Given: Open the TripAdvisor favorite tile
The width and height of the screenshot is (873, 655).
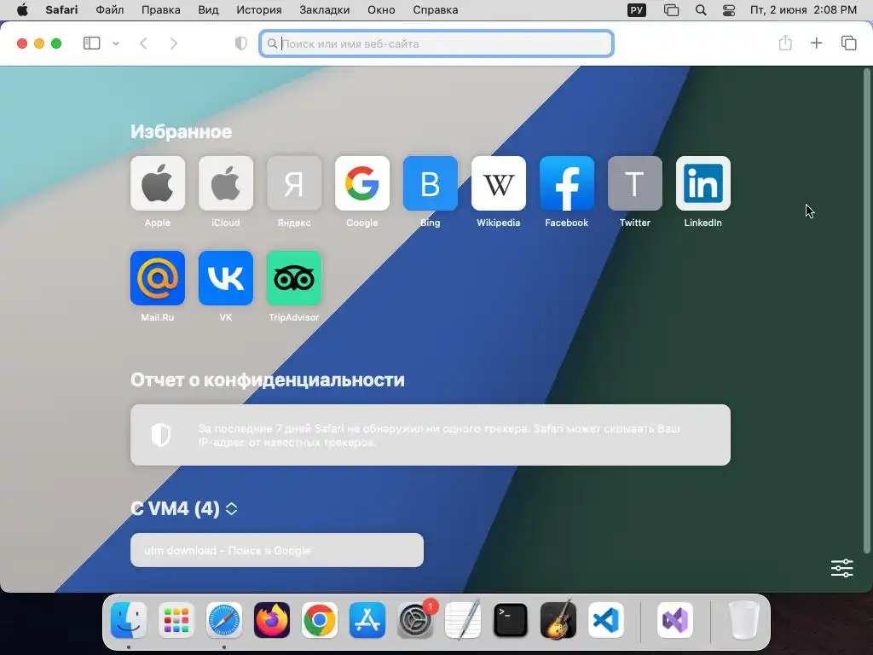Looking at the screenshot, I should 294,278.
